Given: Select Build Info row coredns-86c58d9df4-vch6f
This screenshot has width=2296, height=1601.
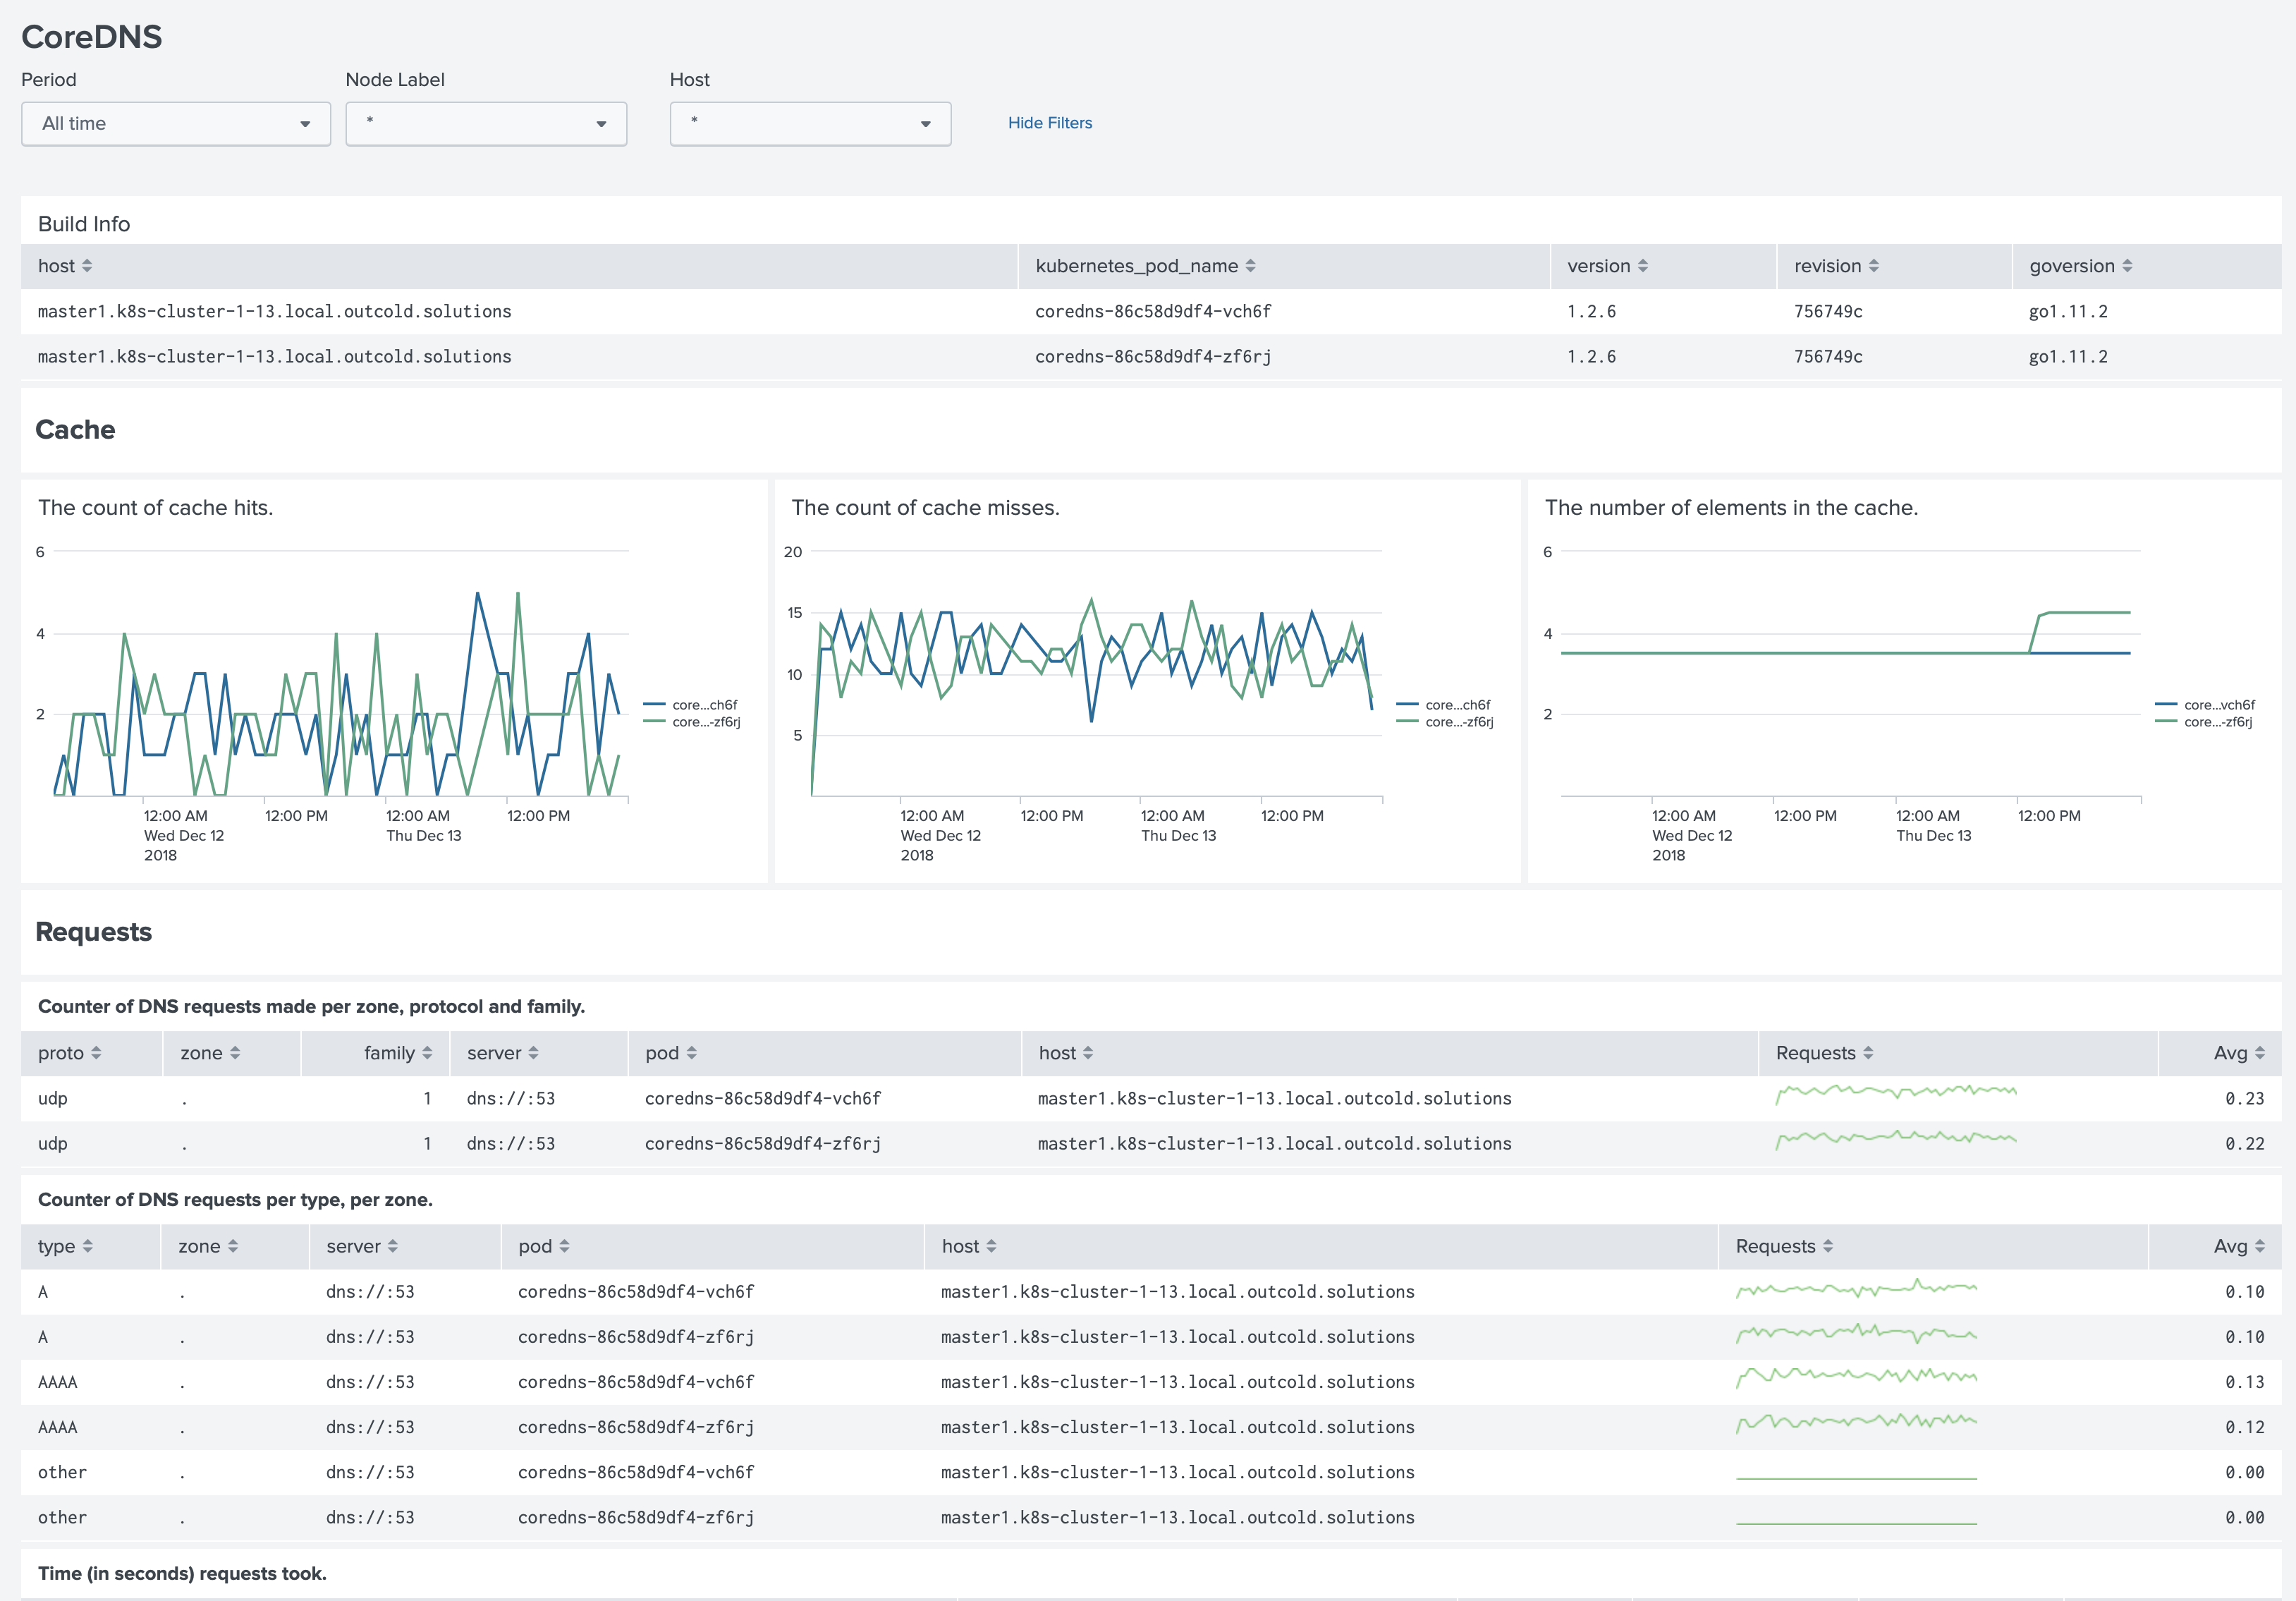Looking at the screenshot, I should click(1151, 312).
